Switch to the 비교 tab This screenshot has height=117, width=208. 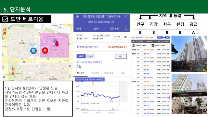click(123, 73)
